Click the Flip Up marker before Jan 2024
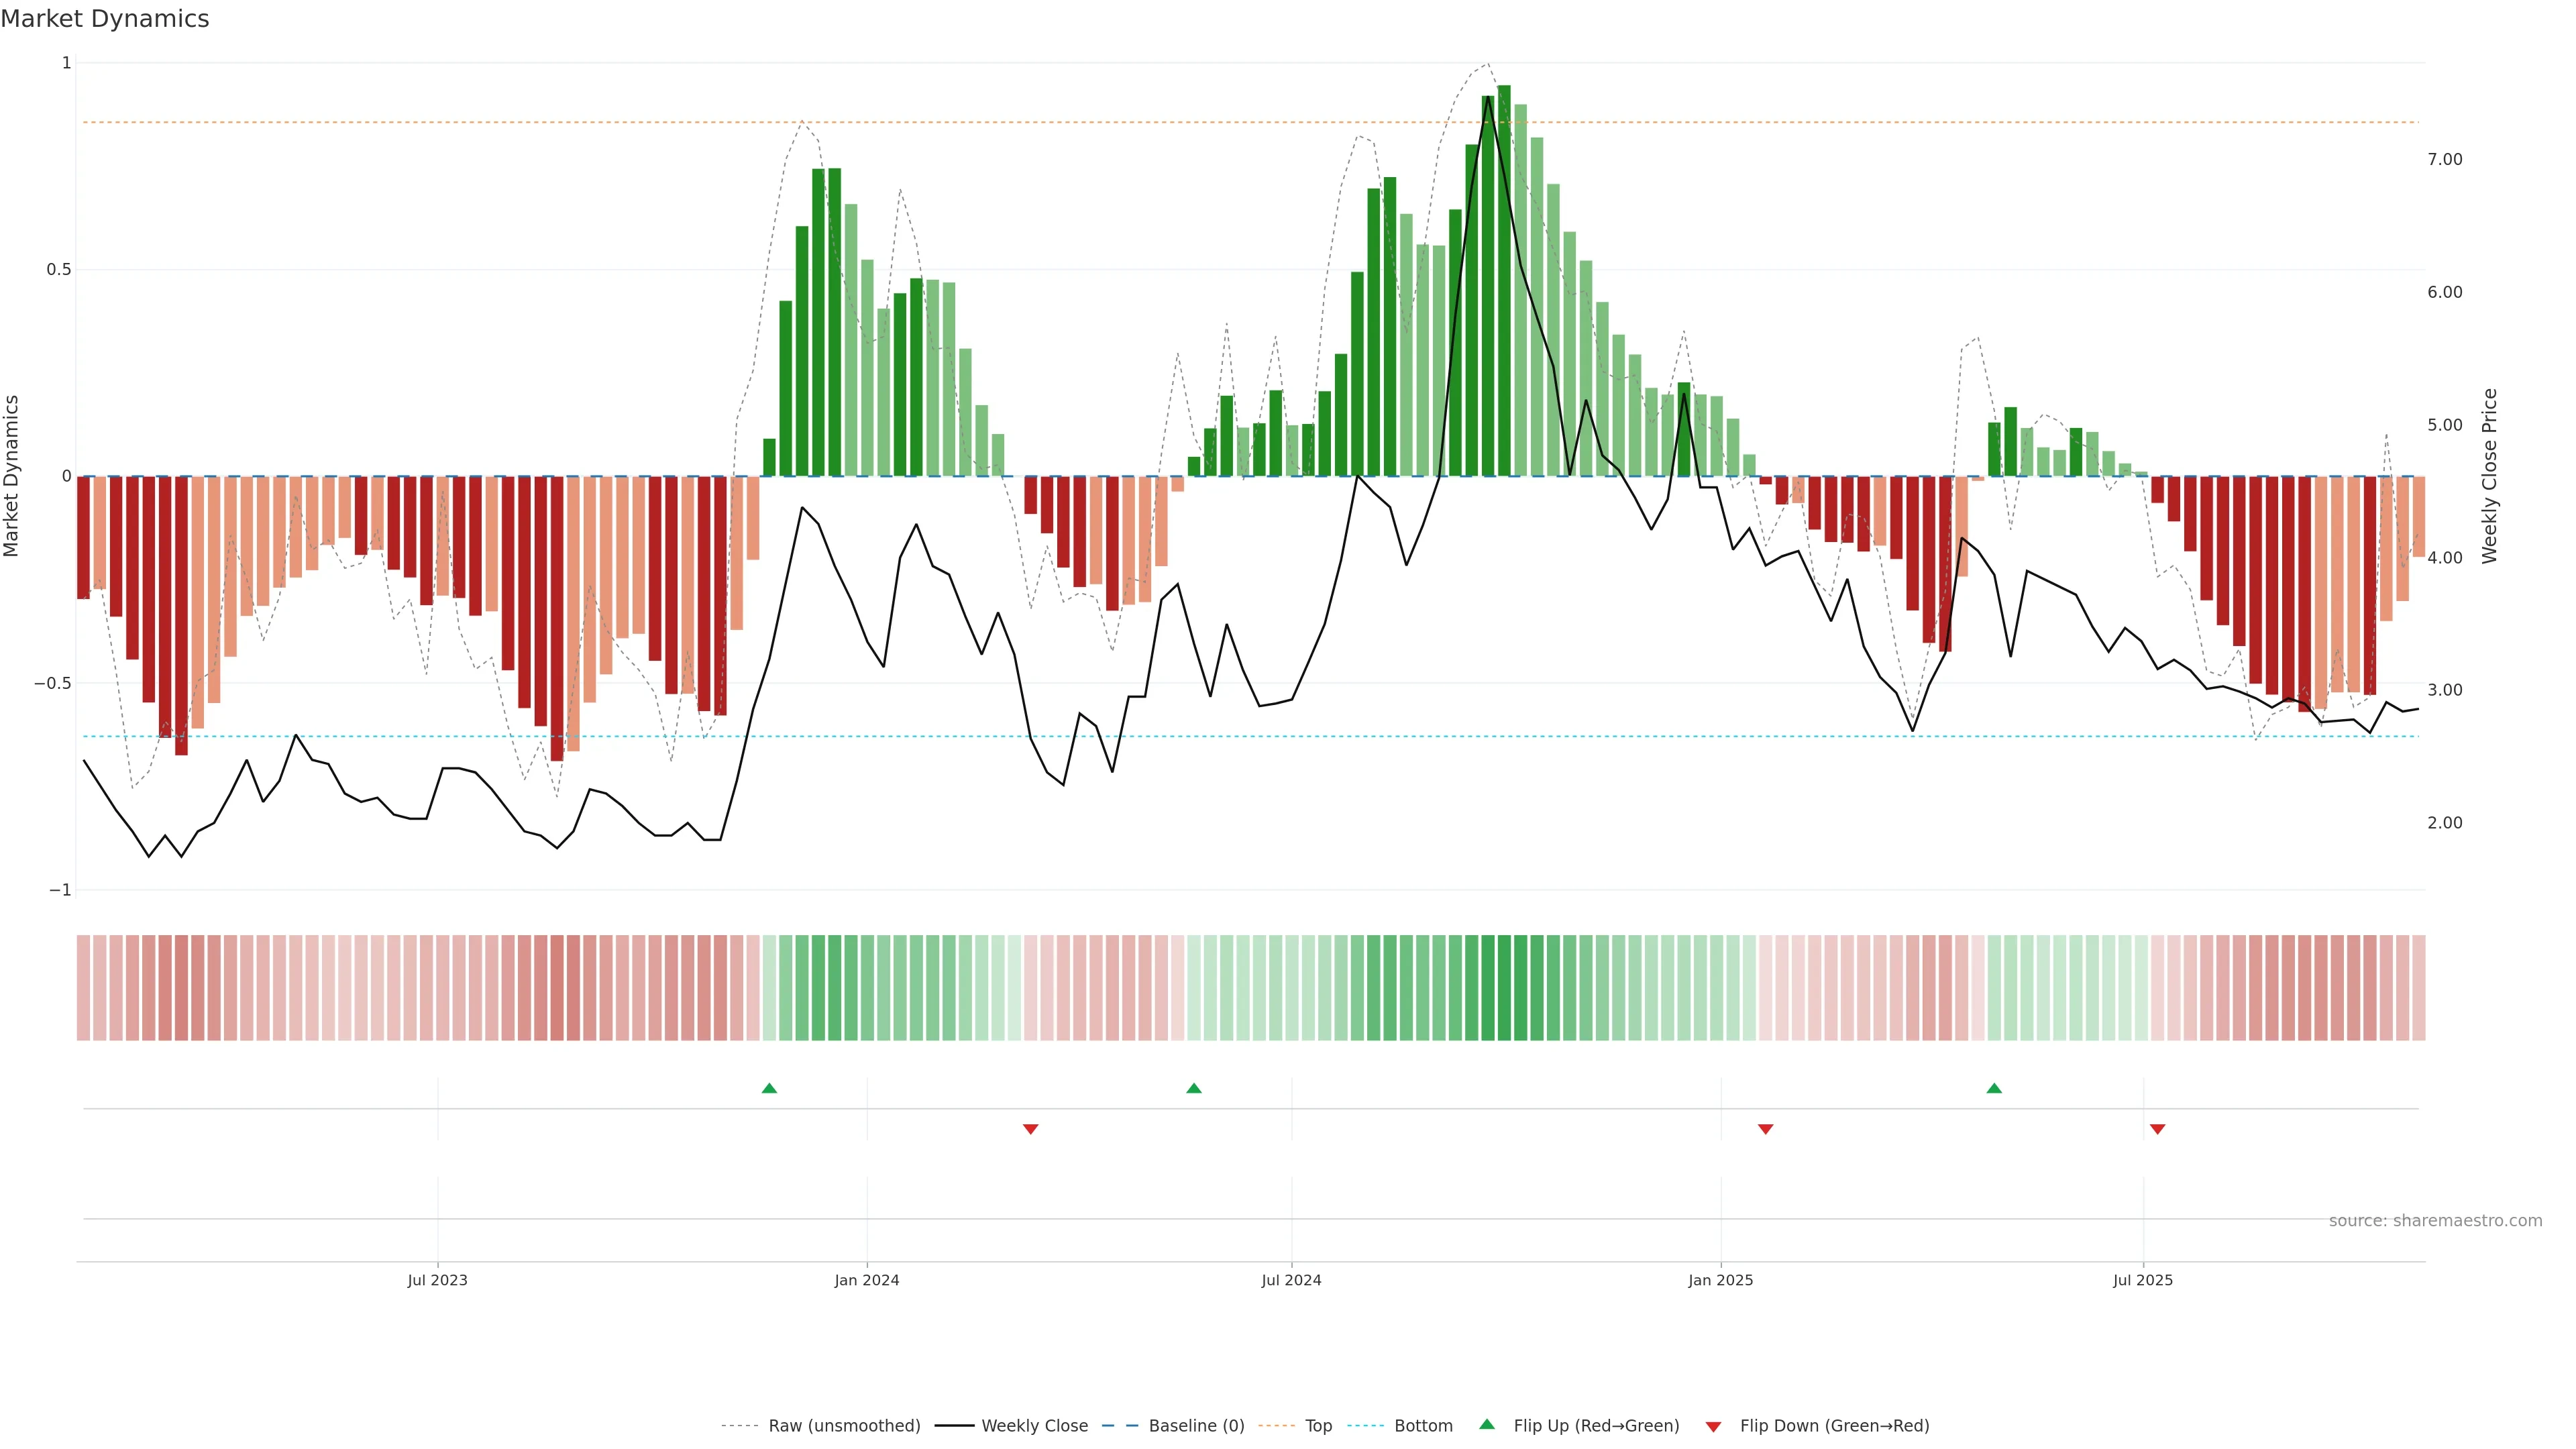The image size is (2576, 1449). coord(769,1088)
